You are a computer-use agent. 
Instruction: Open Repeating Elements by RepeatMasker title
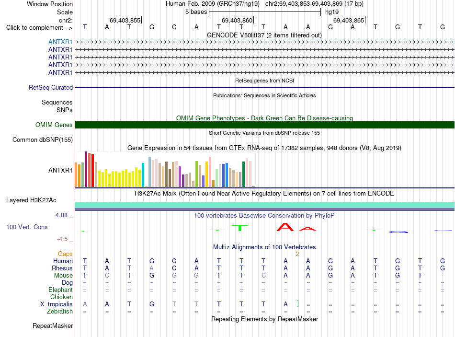[264, 319]
